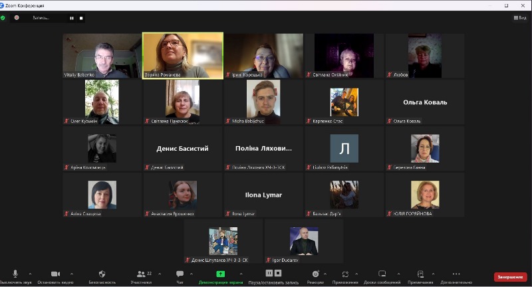Pause recording in bottom toolbar
Screen dimensions: 532x287
269,273
